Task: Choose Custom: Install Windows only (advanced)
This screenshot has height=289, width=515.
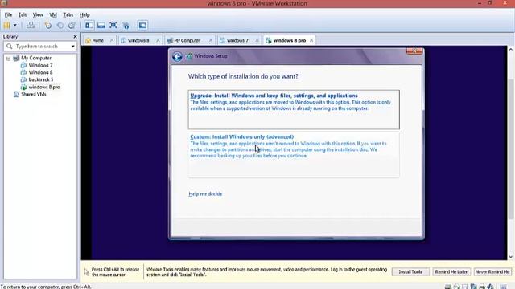Action: (x=294, y=154)
